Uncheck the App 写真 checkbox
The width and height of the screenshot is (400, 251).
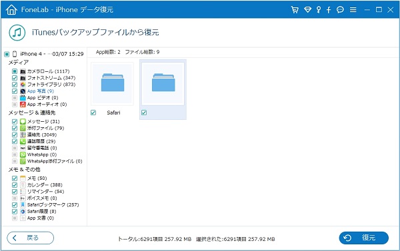tap(15, 91)
